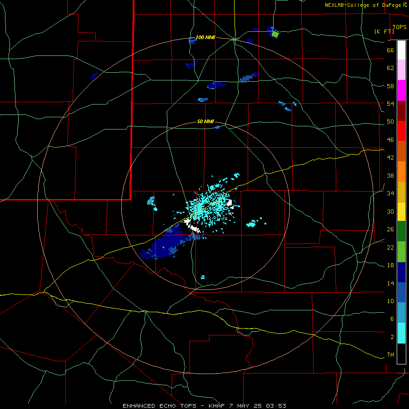The width and height of the screenshot is (409, 409).
Task: Click the "30" legend value
Action: click(x=390, y=211)
